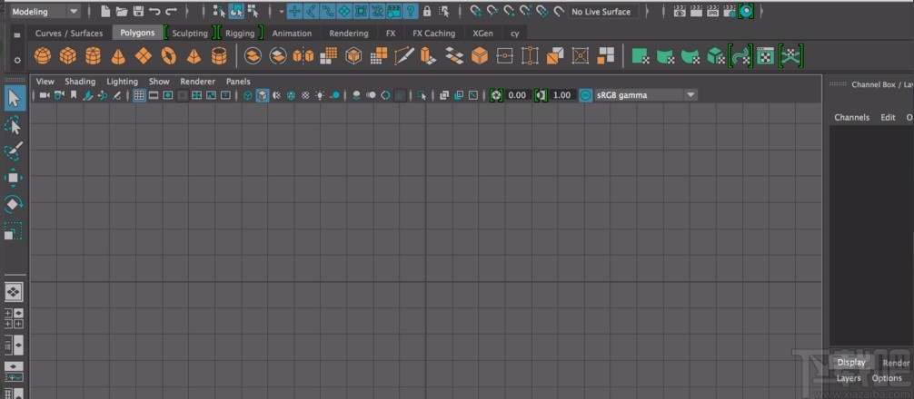The image size is (914, 399).
Task: Click the Multi-Cut knife tool icon
Action: point(404,56)
